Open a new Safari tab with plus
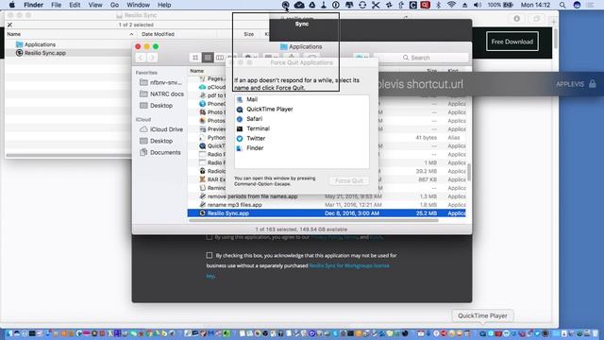Viewport: 604px width, 340px height. [x=554, y=22]
